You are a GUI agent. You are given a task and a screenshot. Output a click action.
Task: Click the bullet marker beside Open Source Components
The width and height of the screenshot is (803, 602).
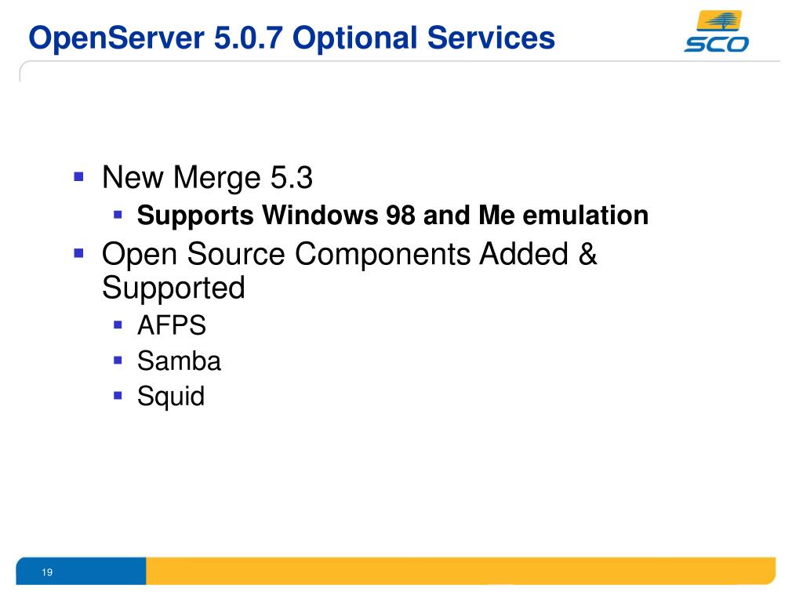[79, 253]
